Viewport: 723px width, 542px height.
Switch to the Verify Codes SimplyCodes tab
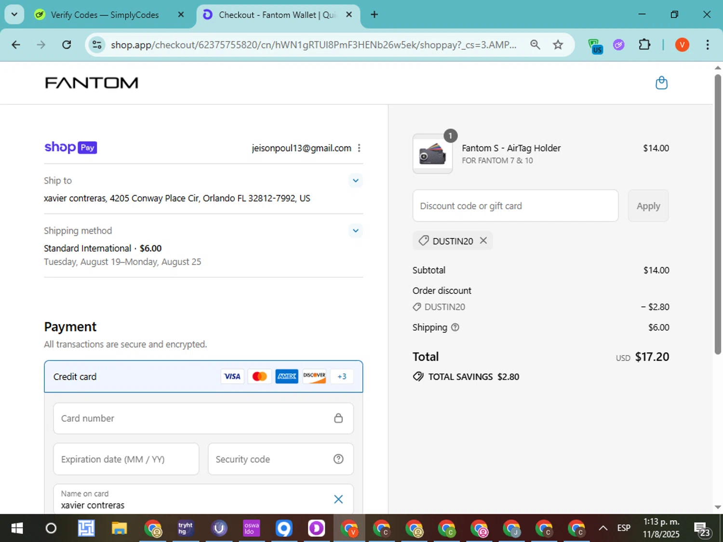[x=105, y=15]
